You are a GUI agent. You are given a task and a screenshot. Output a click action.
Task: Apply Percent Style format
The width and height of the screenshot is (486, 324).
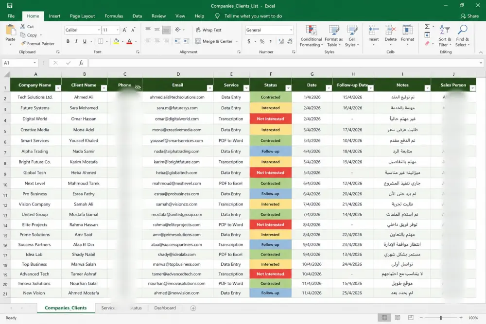[262, 41]
